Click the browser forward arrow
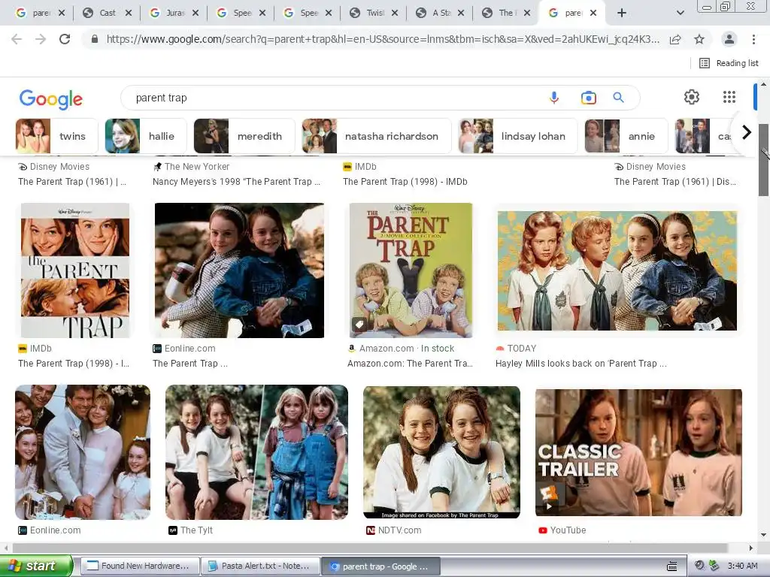Image resolution: width=770 pixels, height=577 pixels. point(41,39)
